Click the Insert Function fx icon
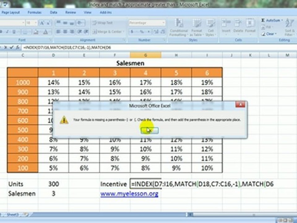 (17, 47)
